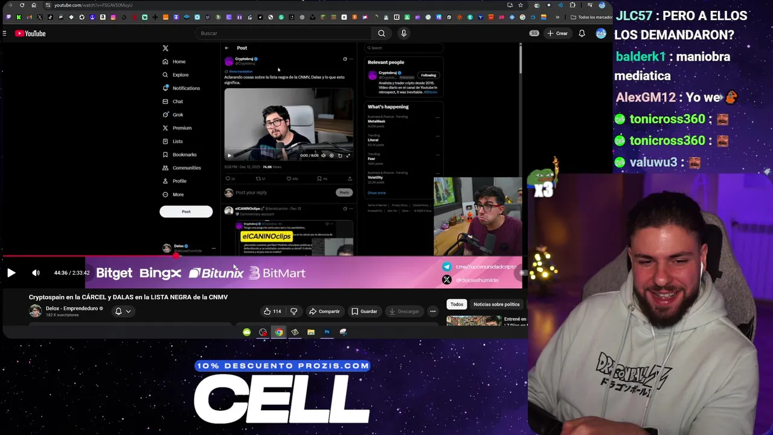The width and height of the screenshot is (773, 435).
Task: Open the Todos los marcadores folder
Action: point(592,17)
